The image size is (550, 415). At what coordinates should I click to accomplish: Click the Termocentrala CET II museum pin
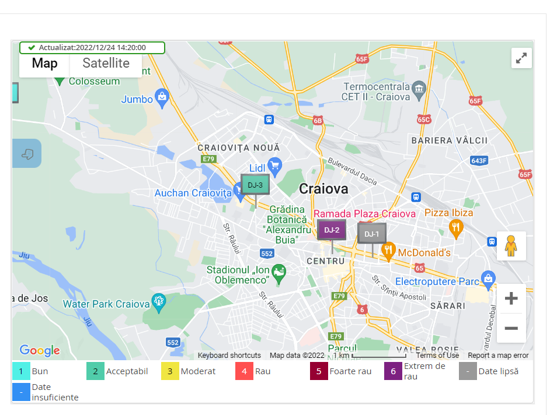point(419,90)
